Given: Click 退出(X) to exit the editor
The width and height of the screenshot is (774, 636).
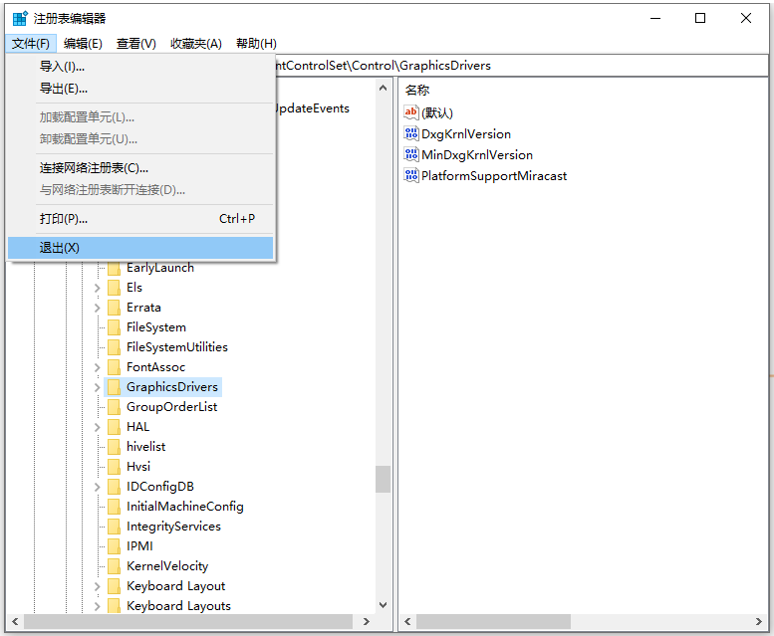Looking at the screenshot, I should [140, 248].
